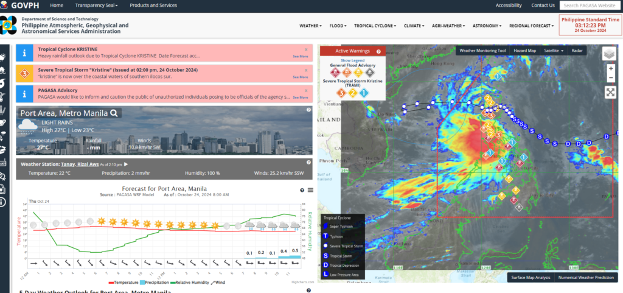
Task: Click the help icon on Port Area weather card
Action: point(308,110)
